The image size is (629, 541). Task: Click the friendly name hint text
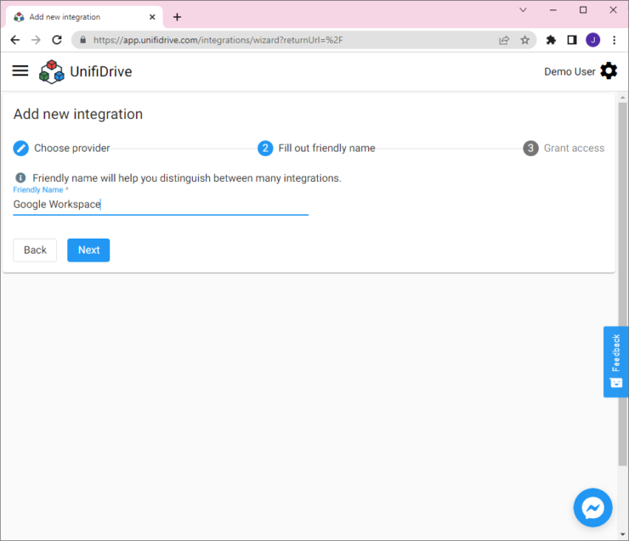[x=187, y=178]
